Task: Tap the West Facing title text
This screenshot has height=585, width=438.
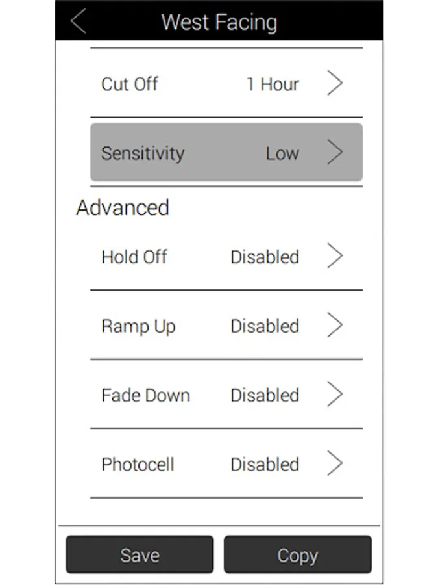Action: click(219, 22)
